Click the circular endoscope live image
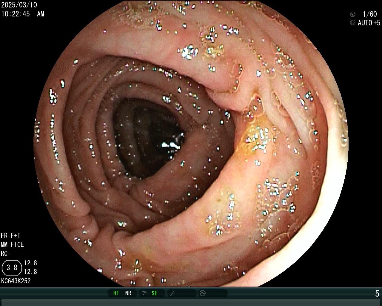The height and width of the screenshot is (306, 382). tap(191, 143)
